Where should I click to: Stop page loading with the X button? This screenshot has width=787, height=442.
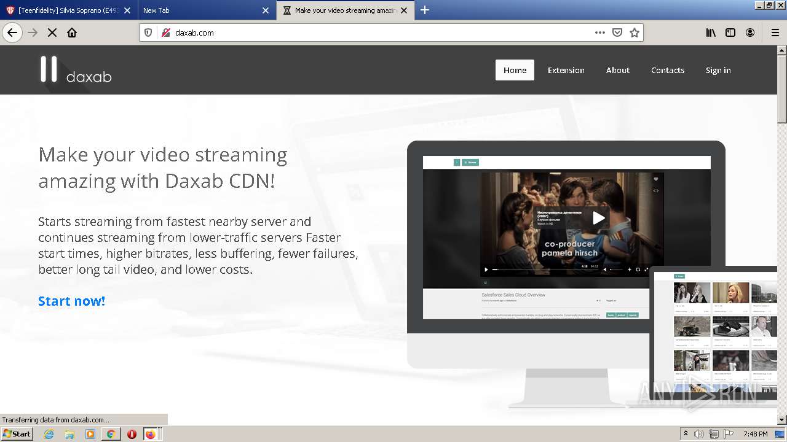pyautogui.click(x=52, y=33)
